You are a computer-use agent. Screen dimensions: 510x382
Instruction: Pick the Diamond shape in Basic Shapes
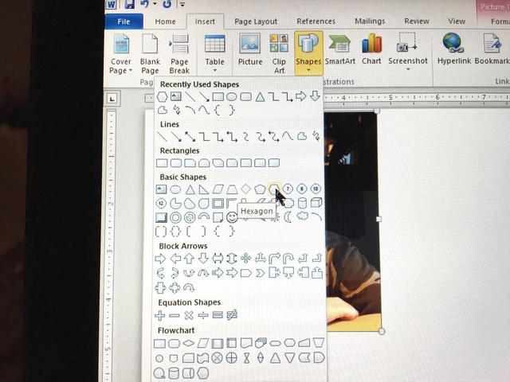[245, 189]
